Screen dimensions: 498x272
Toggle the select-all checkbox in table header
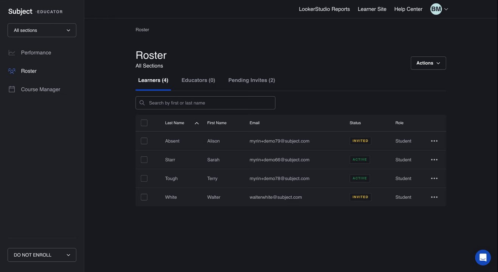pos(144,123)
